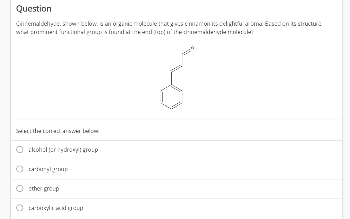
Task: Click the C=O double bond at molecule top
Action: tap(187, 51)
